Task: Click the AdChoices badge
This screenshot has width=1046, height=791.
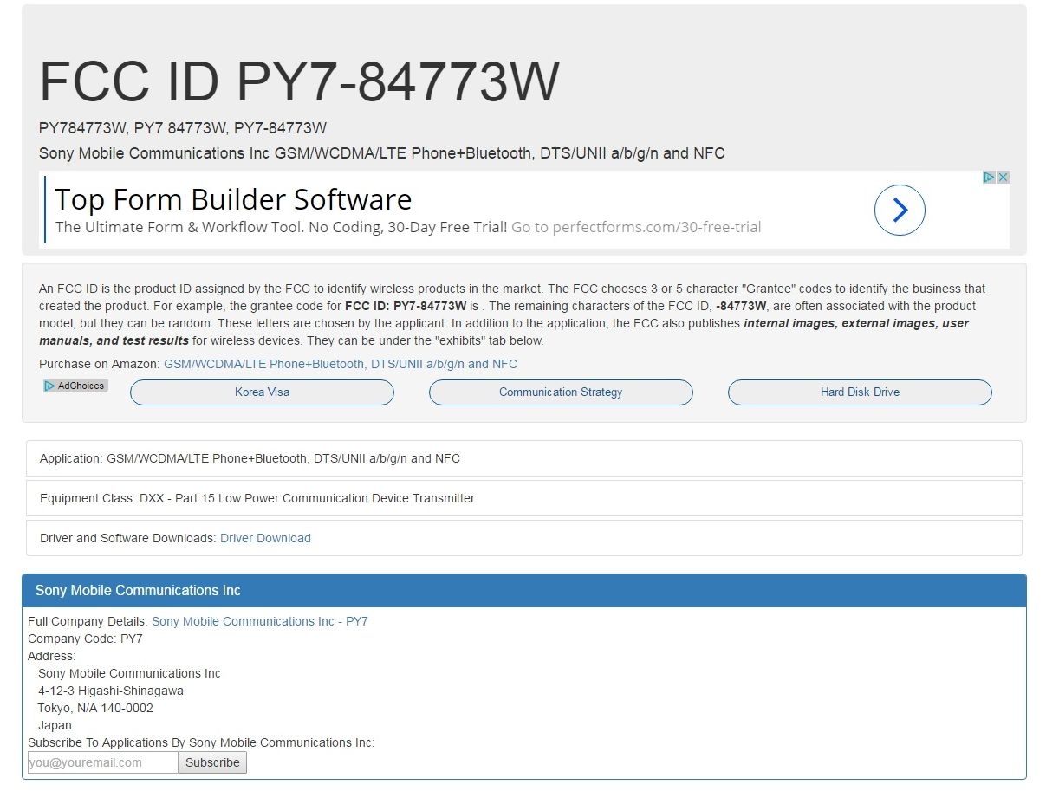Action: [75, 386]
